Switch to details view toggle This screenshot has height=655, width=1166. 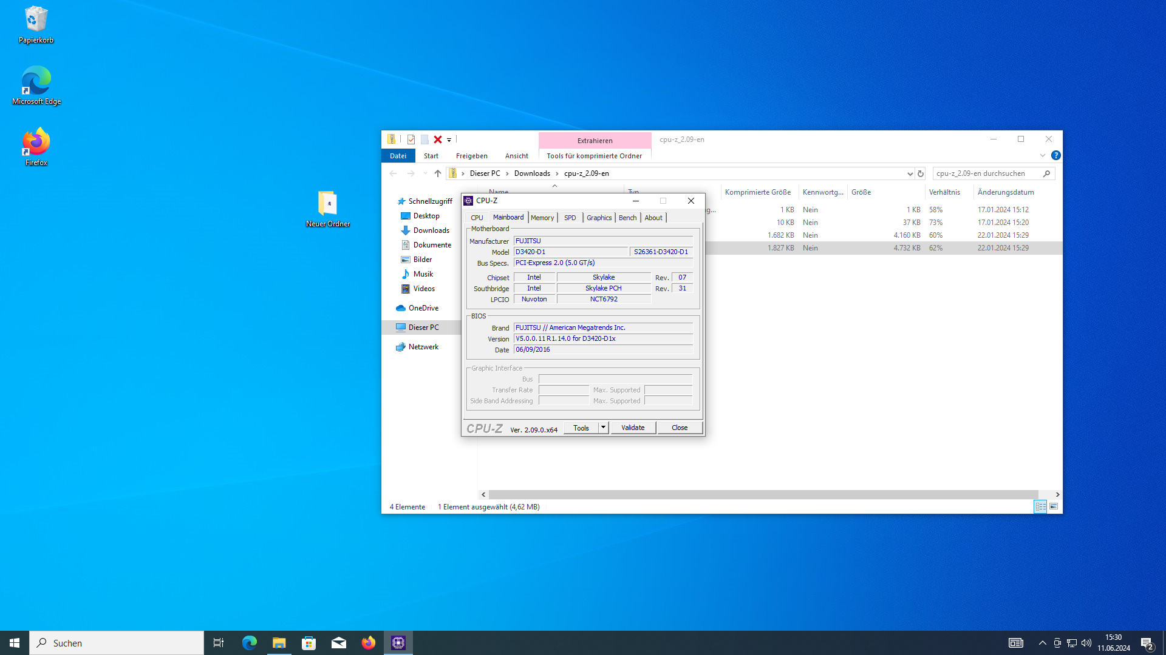click(x=1040, y=506)
